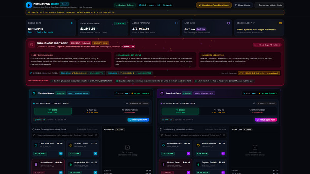
Task: Click the Terminal Beta catalog search filter icon
Action: [x=224, y=135]
